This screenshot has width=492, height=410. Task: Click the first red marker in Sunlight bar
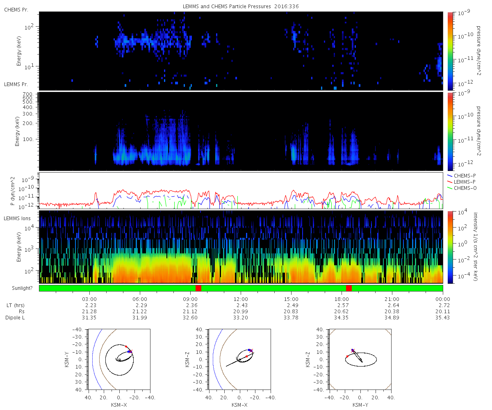(x=198, y=288)
